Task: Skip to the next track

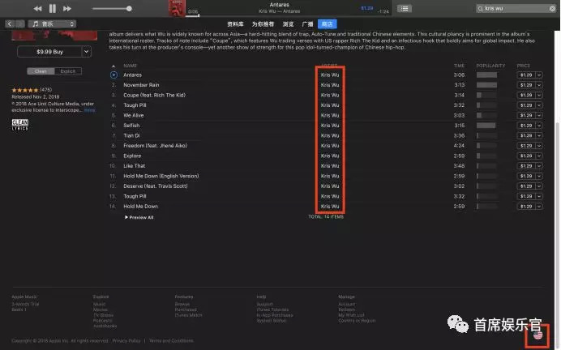Action: 67,9
